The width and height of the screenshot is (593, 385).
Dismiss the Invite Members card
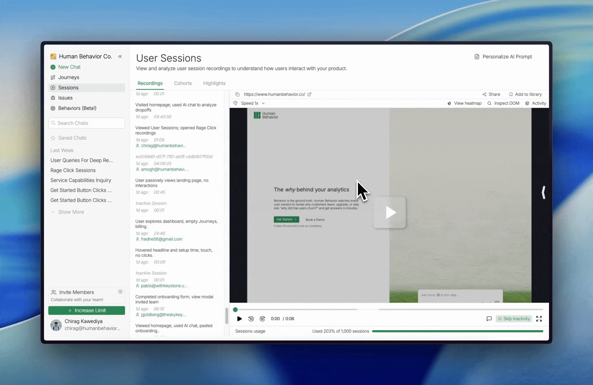pos(120,292)
